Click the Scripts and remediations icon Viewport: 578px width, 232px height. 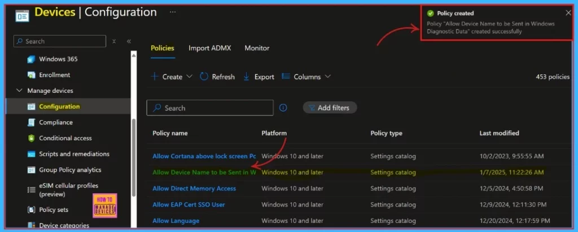click(32, 154)
